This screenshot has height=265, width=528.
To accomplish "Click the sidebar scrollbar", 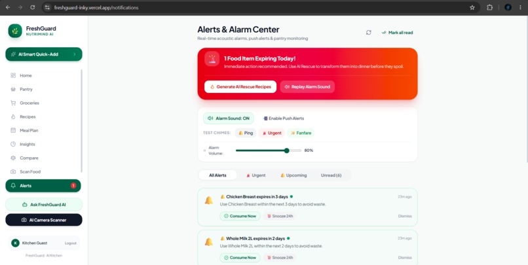I will point(81,121).
